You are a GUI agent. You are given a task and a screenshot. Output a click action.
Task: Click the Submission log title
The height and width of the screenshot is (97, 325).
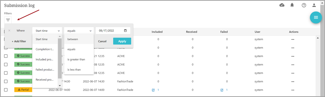click(19, 5)
